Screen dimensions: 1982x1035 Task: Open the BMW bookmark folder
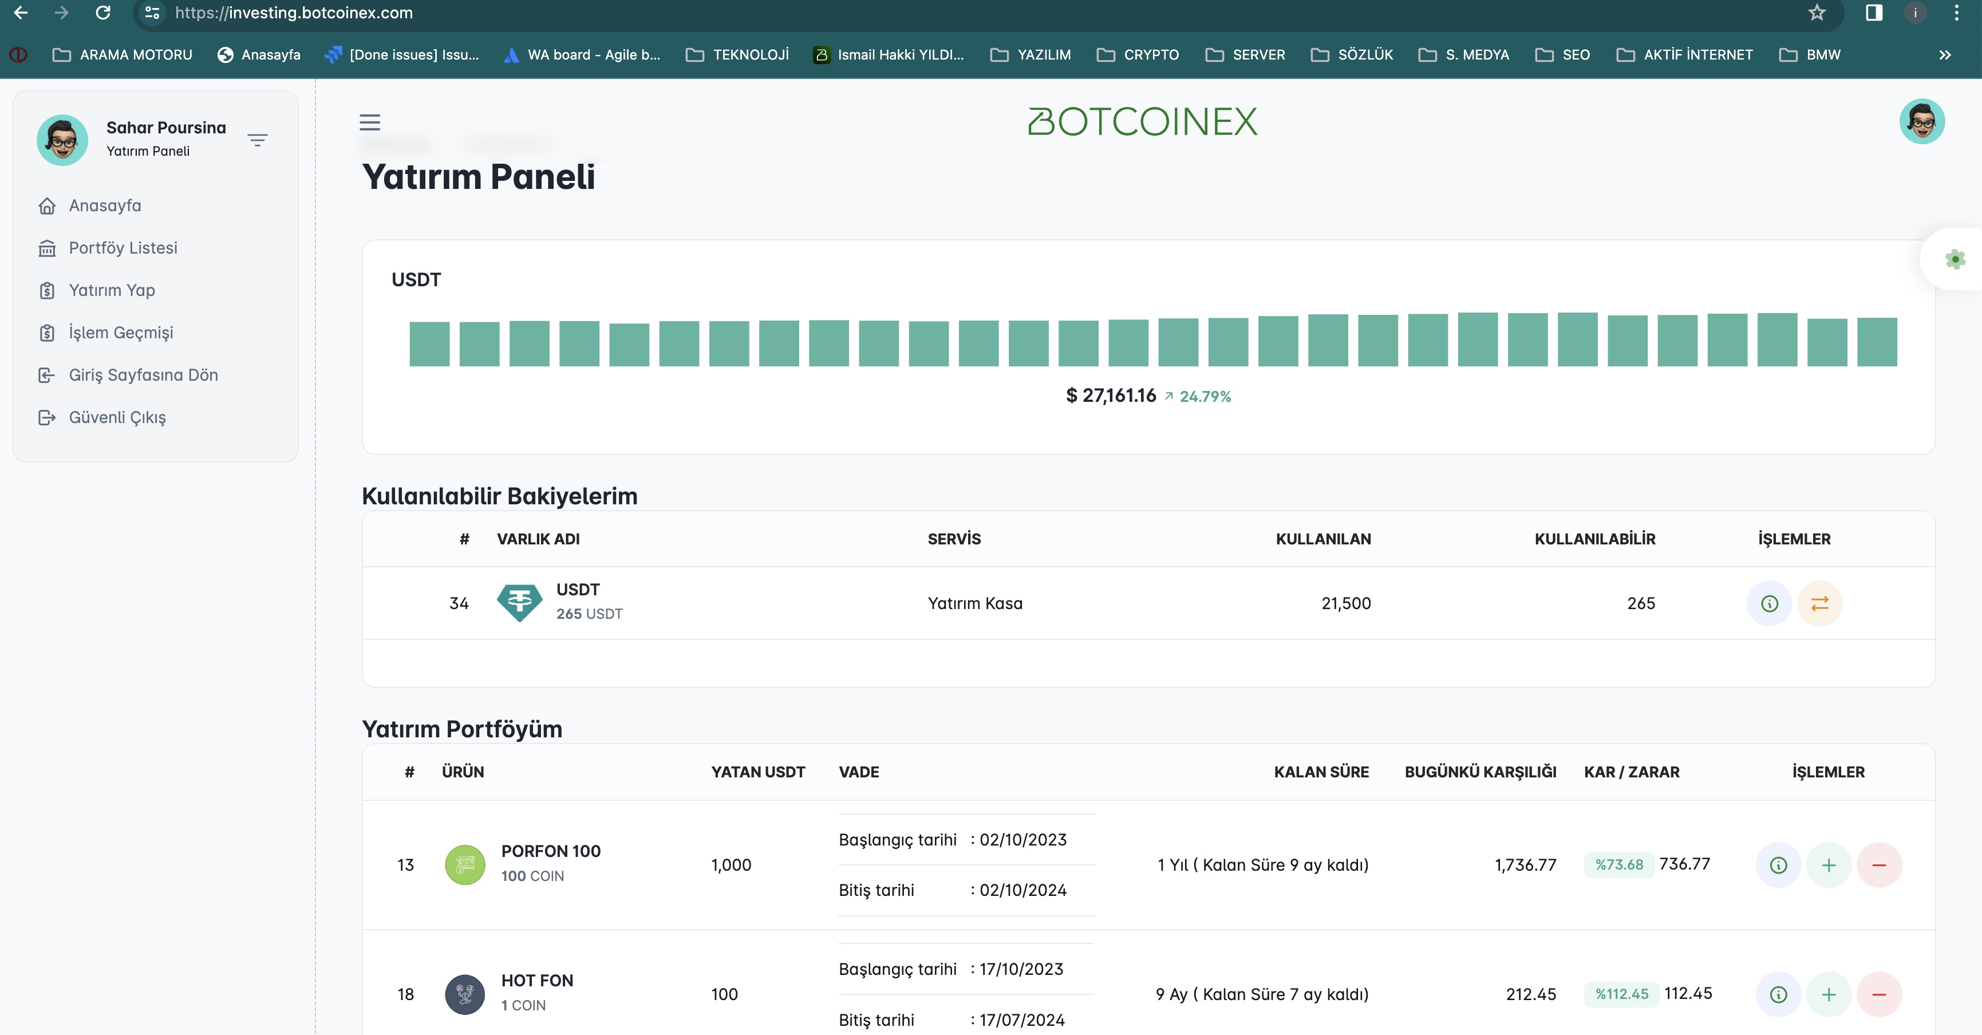(1810, 54)
